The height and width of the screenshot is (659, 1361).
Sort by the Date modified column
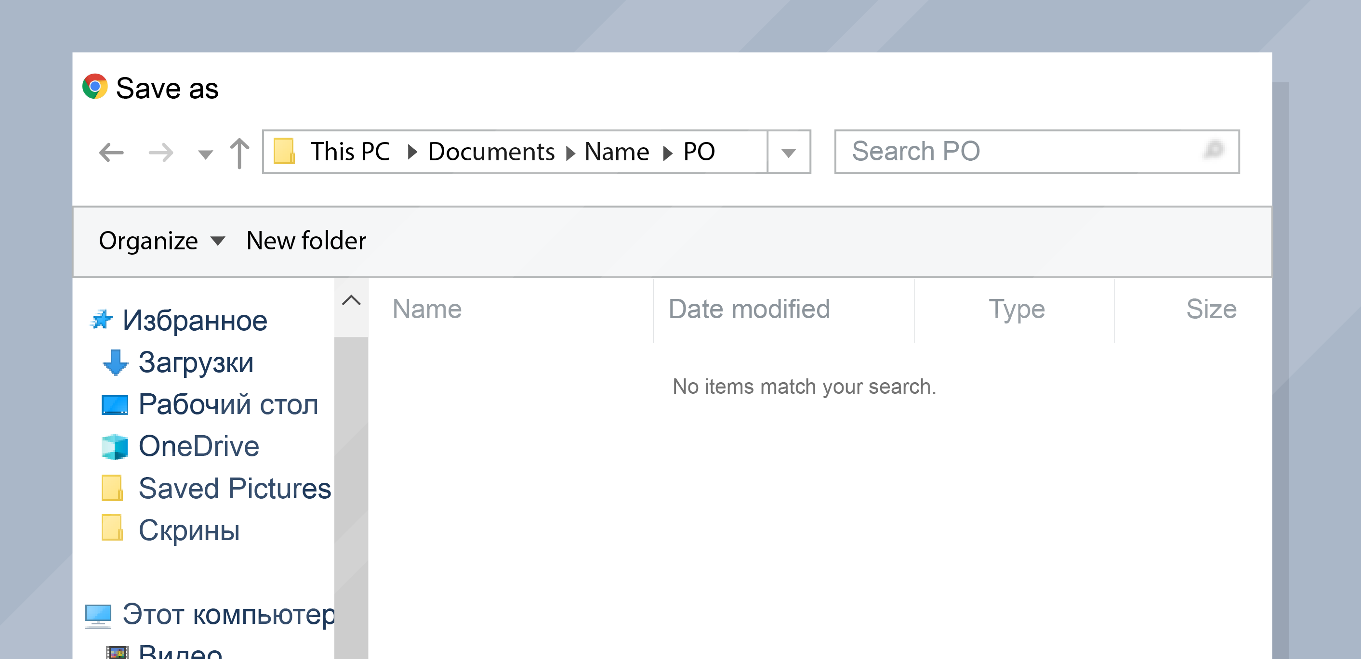[749, 310]
